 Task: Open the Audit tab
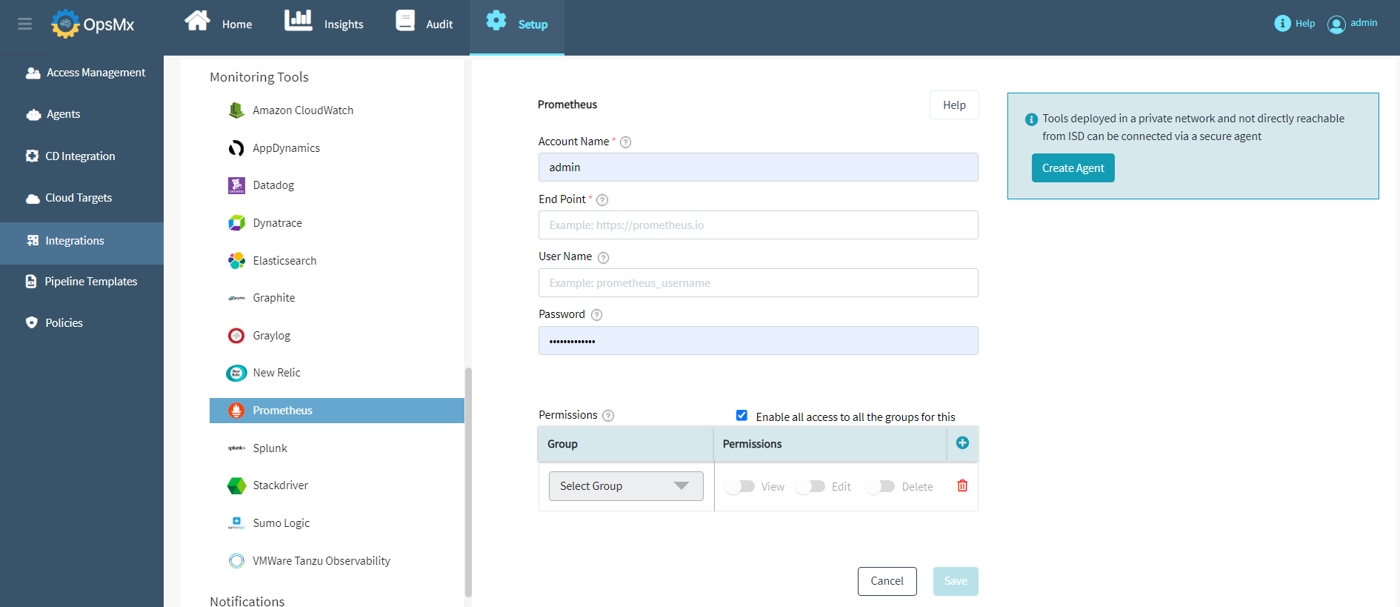pyautogui.click(x=424, y=24)
